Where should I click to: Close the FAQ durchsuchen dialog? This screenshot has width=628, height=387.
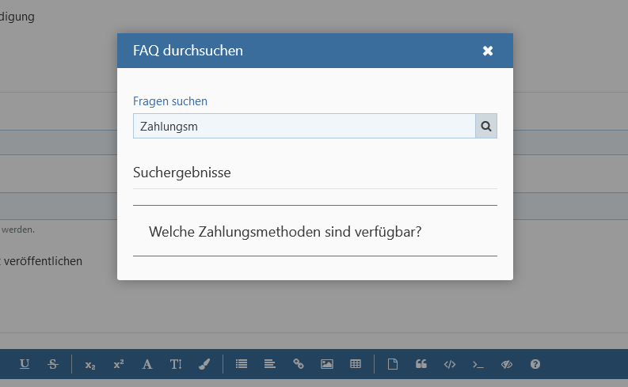click(x=488, y=51)
